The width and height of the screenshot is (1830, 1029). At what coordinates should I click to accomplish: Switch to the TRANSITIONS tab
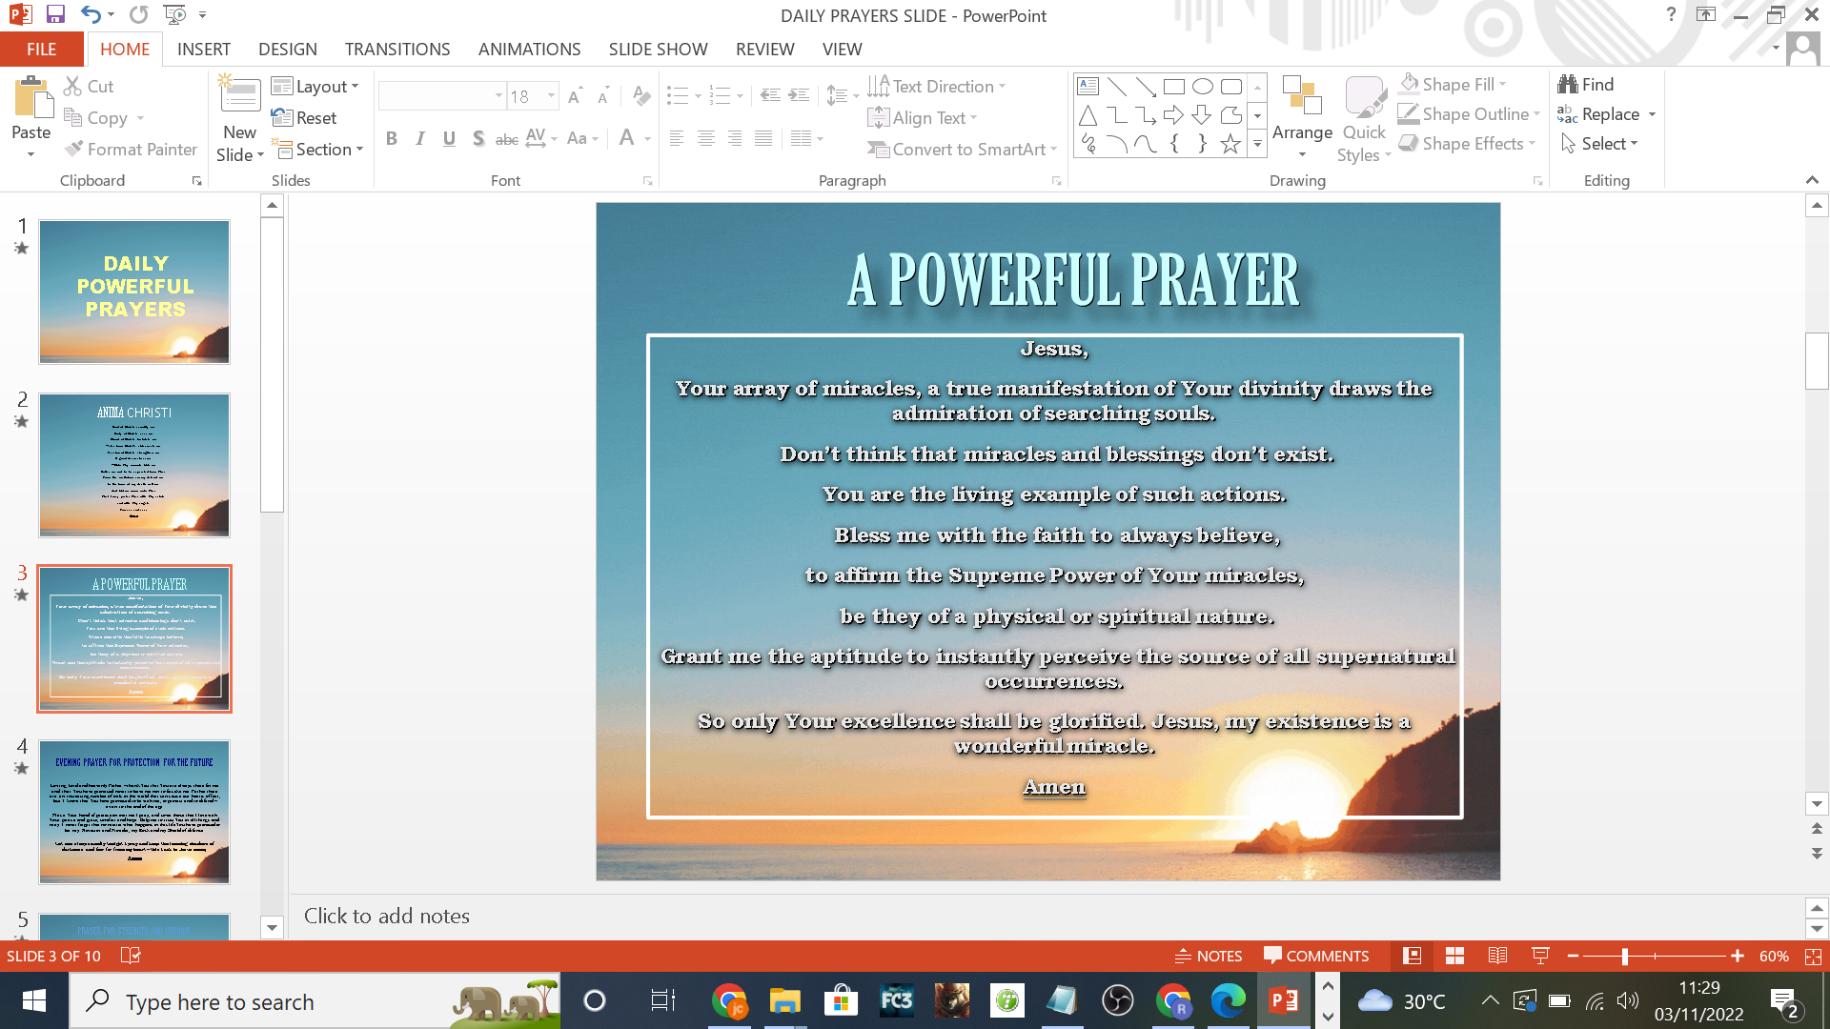coord(397,49)
